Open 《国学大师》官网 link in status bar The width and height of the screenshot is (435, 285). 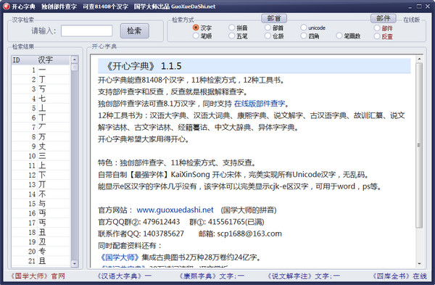click(x=38, y=276)
